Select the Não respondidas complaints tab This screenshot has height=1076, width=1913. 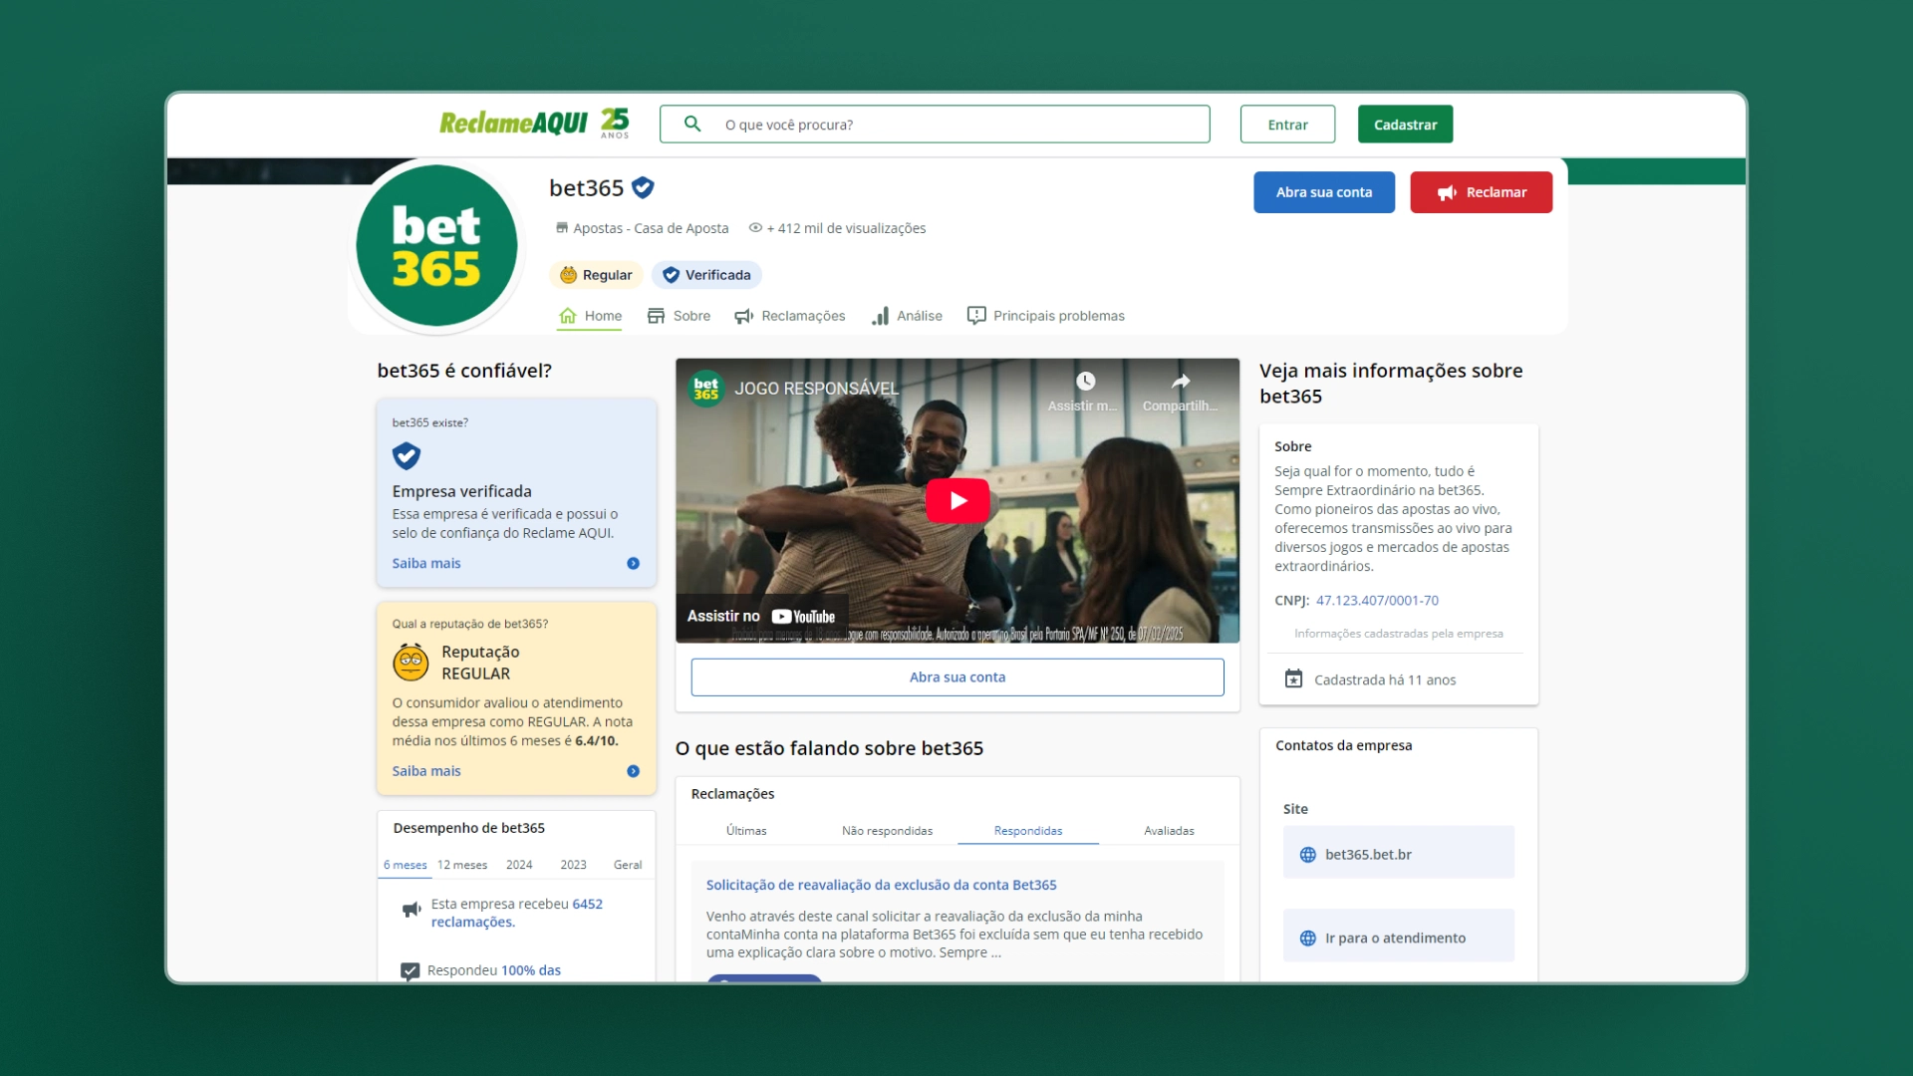[x=887, y=831]
